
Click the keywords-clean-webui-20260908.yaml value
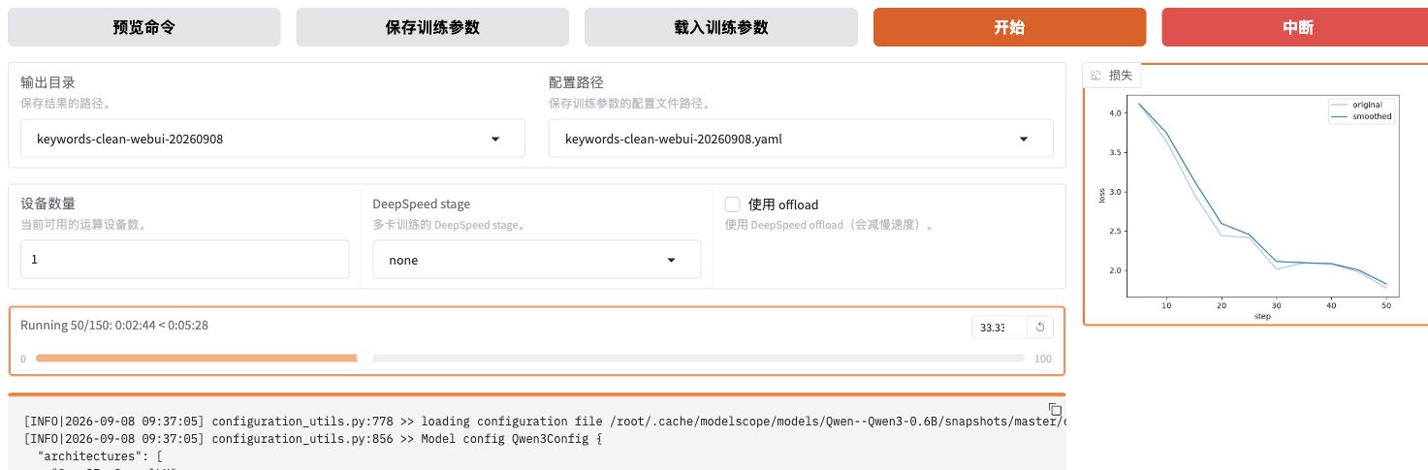673,139
